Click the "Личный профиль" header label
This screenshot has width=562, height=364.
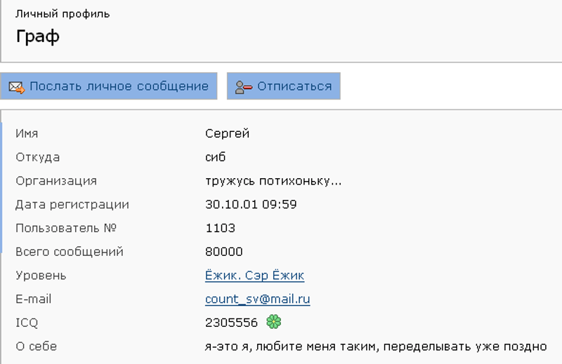point(63,14)
